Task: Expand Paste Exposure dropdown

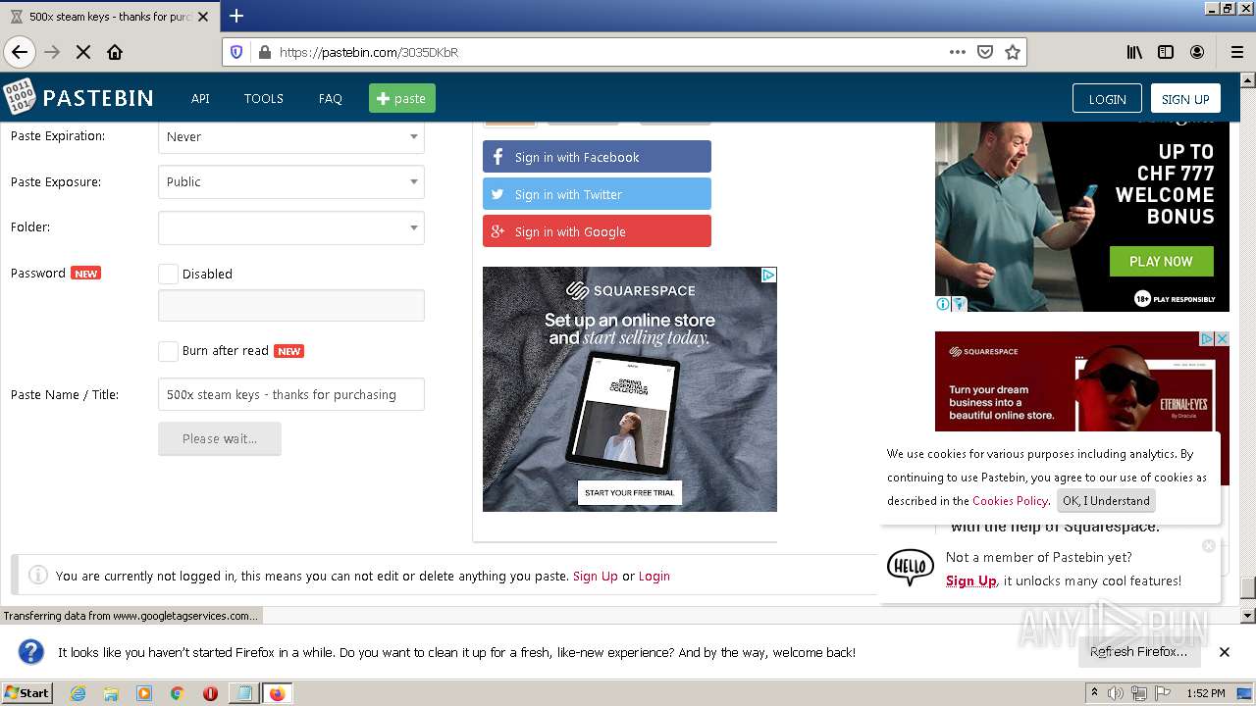Action: tap(291, 181)
